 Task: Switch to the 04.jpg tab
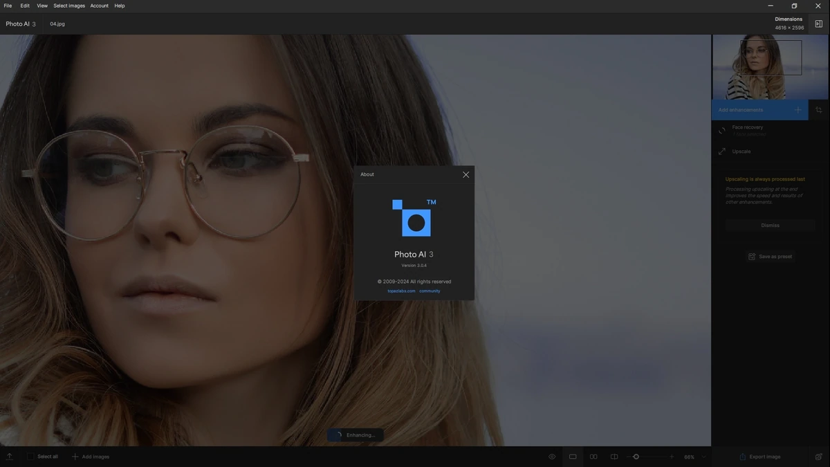(x=57, y=24)
